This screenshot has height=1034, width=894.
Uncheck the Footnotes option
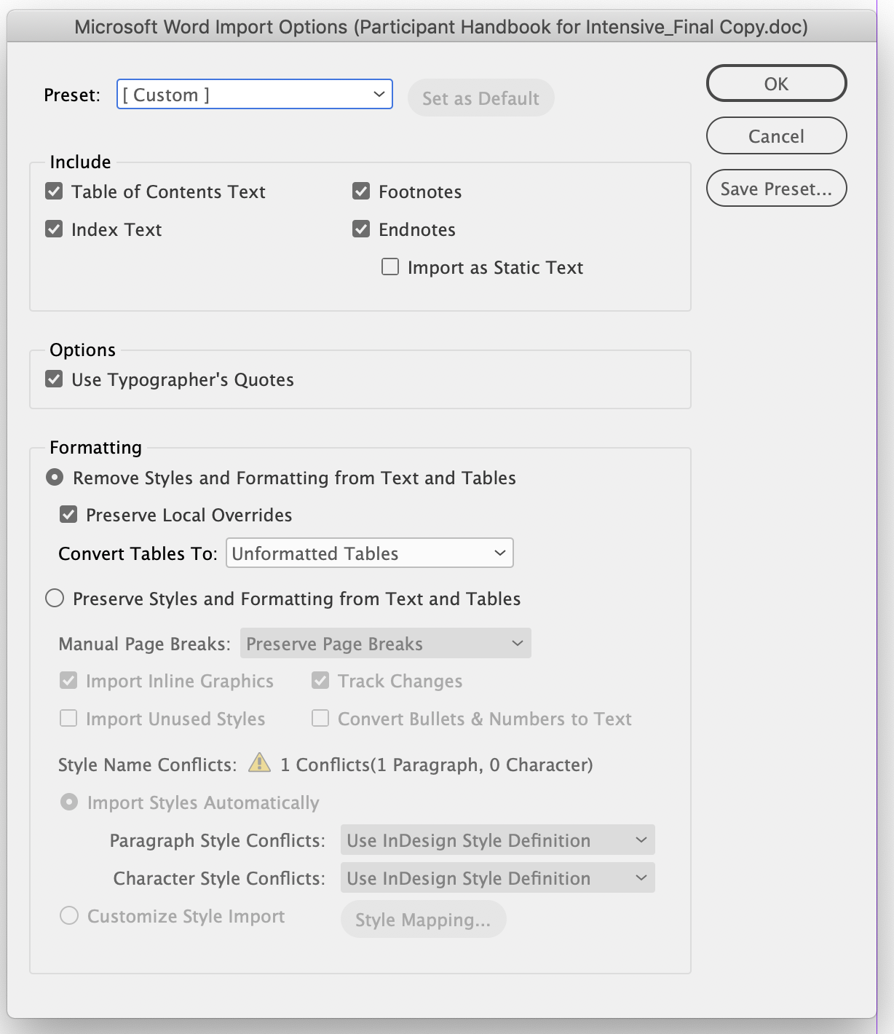pos(361,191)
